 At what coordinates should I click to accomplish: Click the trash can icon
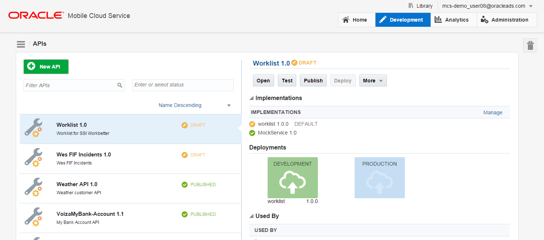point(530,45)
